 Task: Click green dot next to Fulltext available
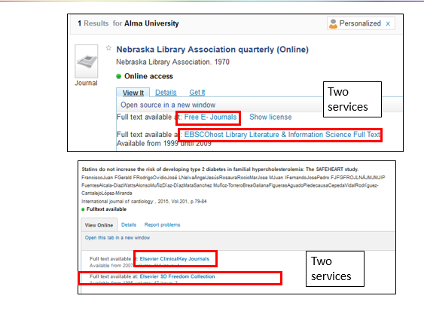click(83, 209)
